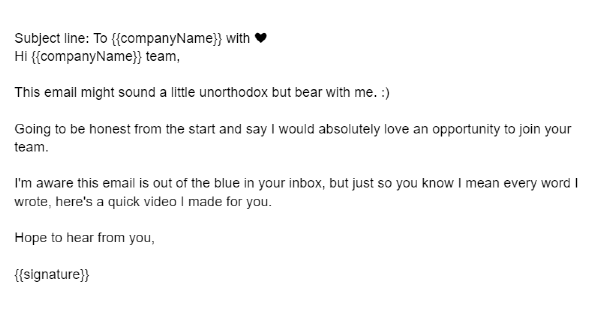Image resolution: width=600 pixels, height=315 pixels.
Task: Click the signature placeholder at the bottom
Action: 52,275
